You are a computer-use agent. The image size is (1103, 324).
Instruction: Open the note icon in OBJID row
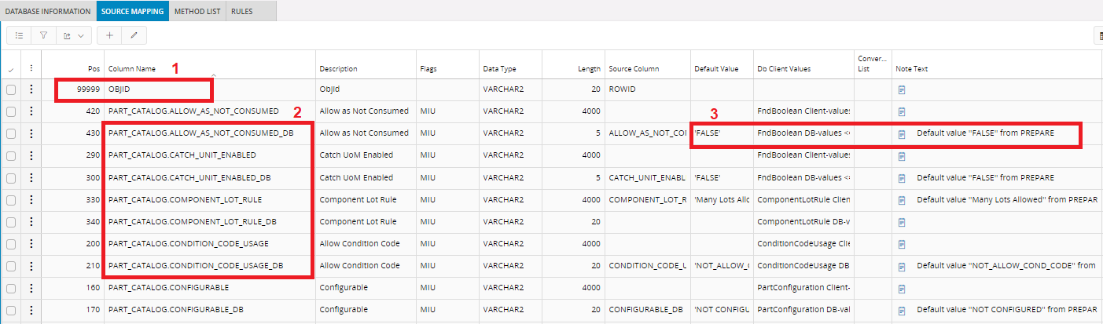click(x=903, y=90)
